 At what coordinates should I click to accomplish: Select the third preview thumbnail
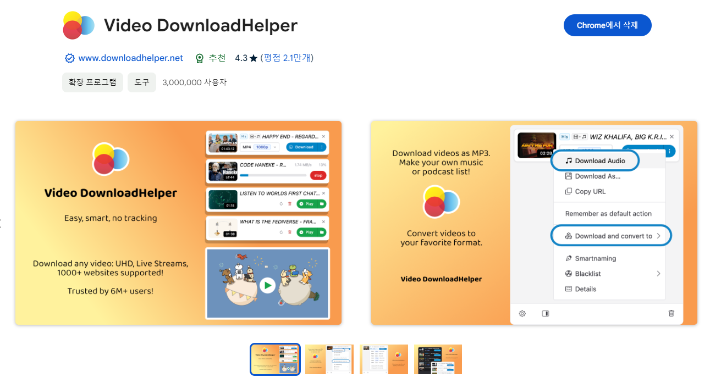384,360
